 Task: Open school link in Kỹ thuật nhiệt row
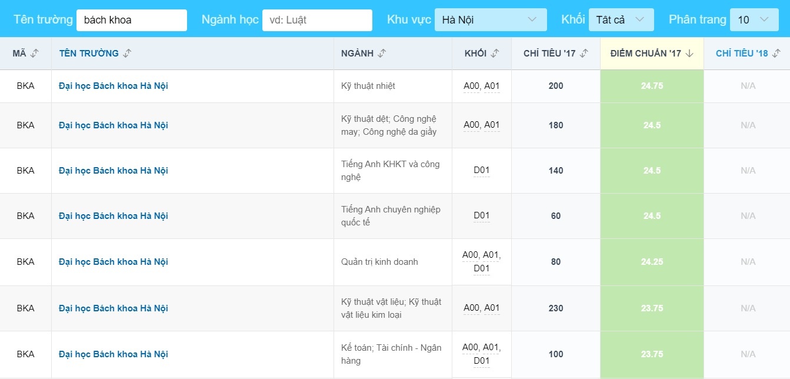click(114, 86)
